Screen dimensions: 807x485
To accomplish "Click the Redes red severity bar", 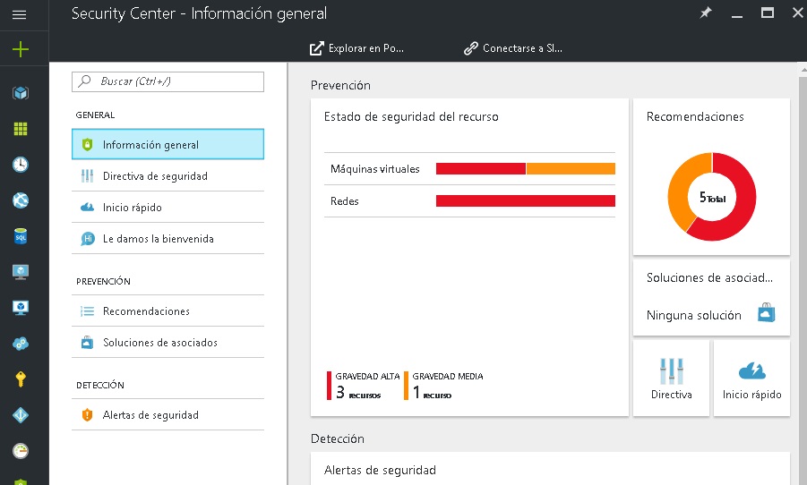I will pos(525,201).
